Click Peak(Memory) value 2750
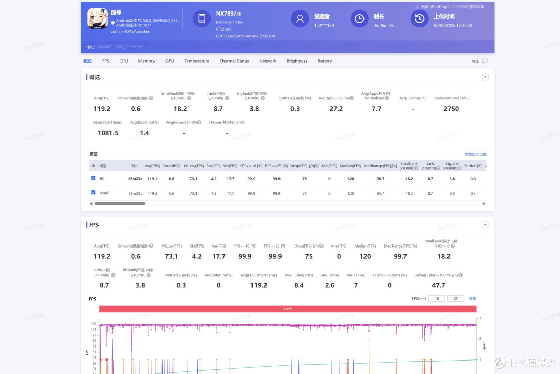The image size is (560, 374). point(451,109)
